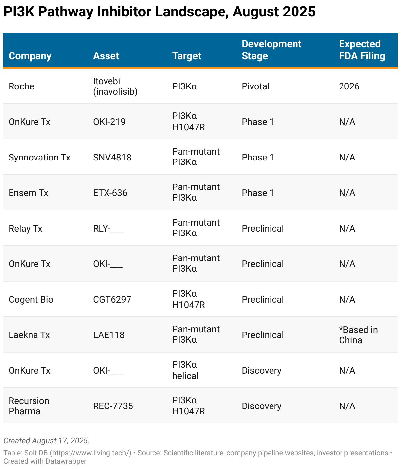
Task: Click the Relay Tx company cell
Action: (x=25, y=229)
